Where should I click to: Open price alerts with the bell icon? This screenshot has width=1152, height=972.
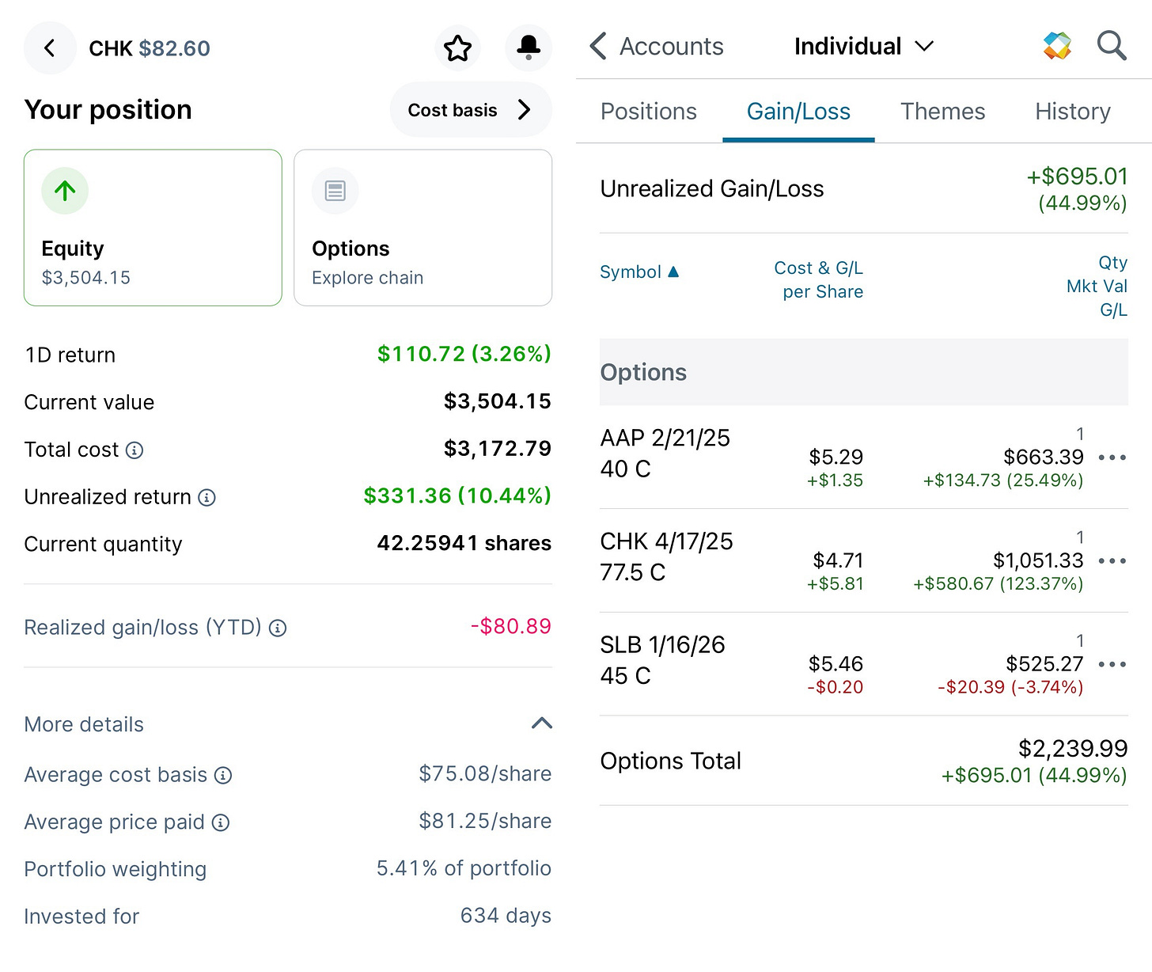tap(528, 48)
